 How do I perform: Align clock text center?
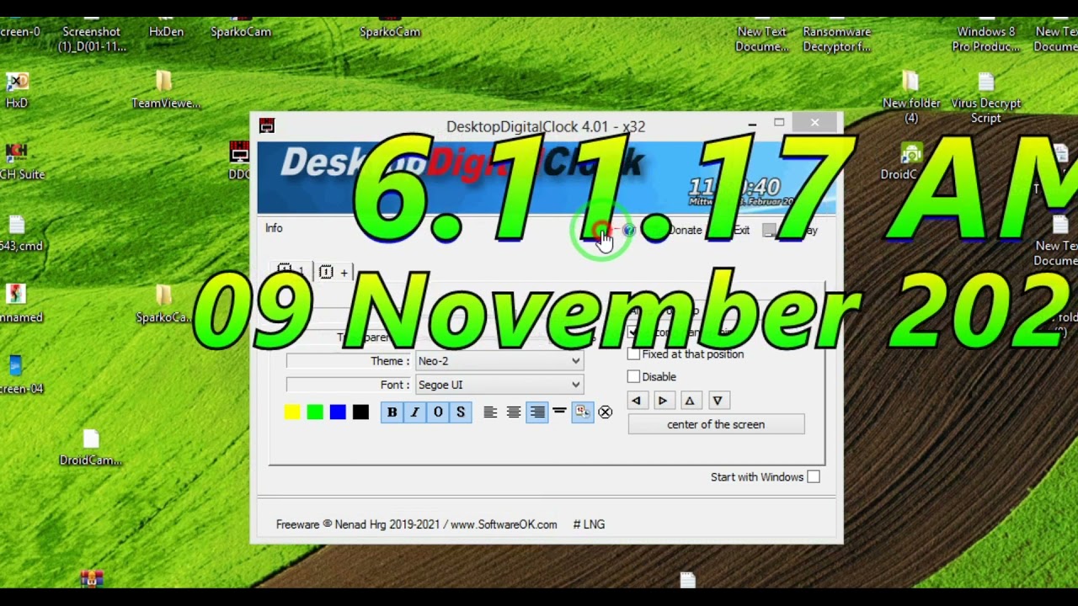514,412
